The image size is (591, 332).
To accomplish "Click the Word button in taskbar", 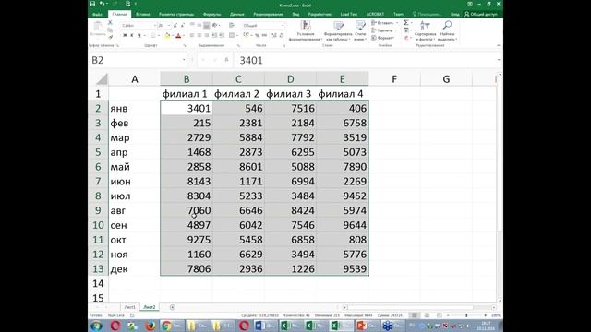I will (x=265, y=326).
